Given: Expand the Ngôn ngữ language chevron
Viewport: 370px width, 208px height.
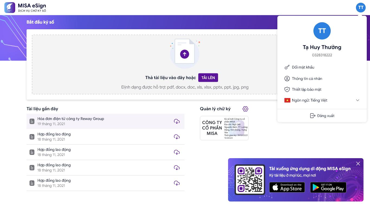Looking at the screenshot, I should point(358,100).
